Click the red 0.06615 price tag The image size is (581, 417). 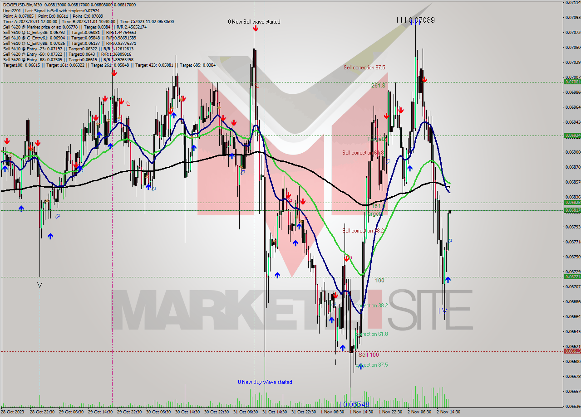point(571,351)
